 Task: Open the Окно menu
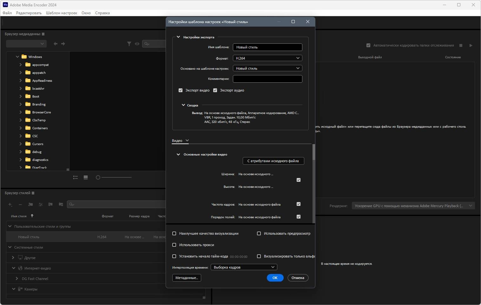click(86, 13)
